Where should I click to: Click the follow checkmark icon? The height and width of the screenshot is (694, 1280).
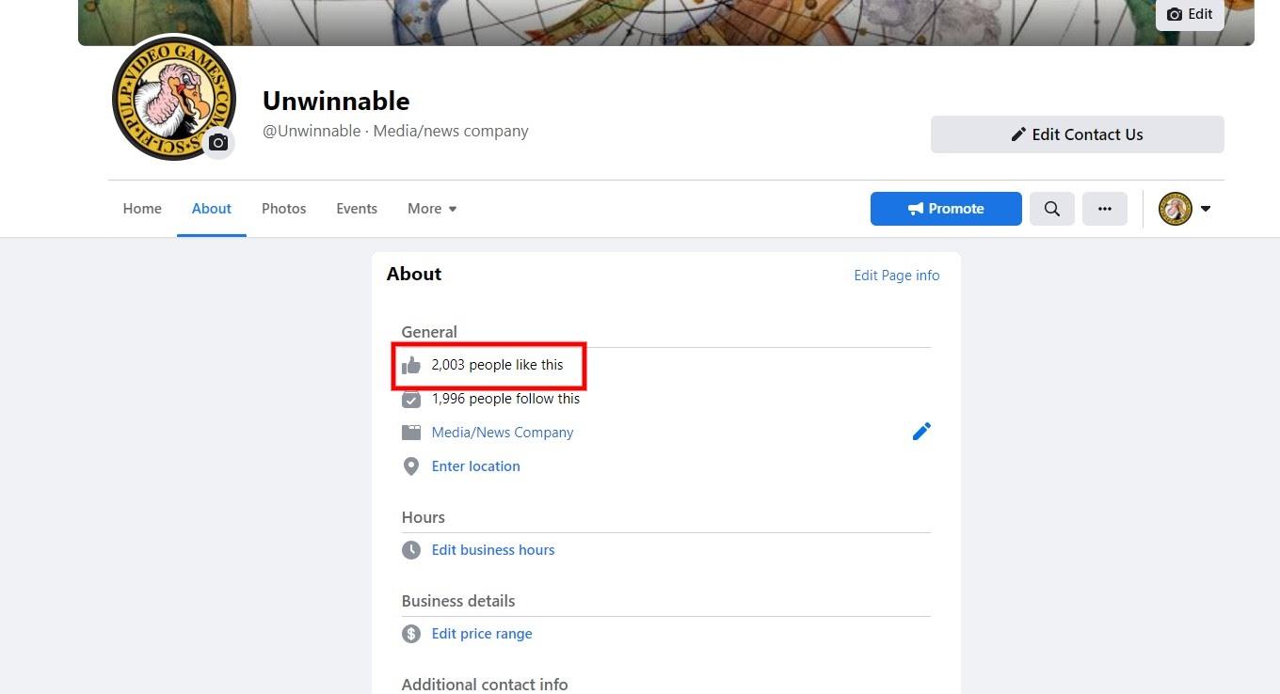pos(411,400)
